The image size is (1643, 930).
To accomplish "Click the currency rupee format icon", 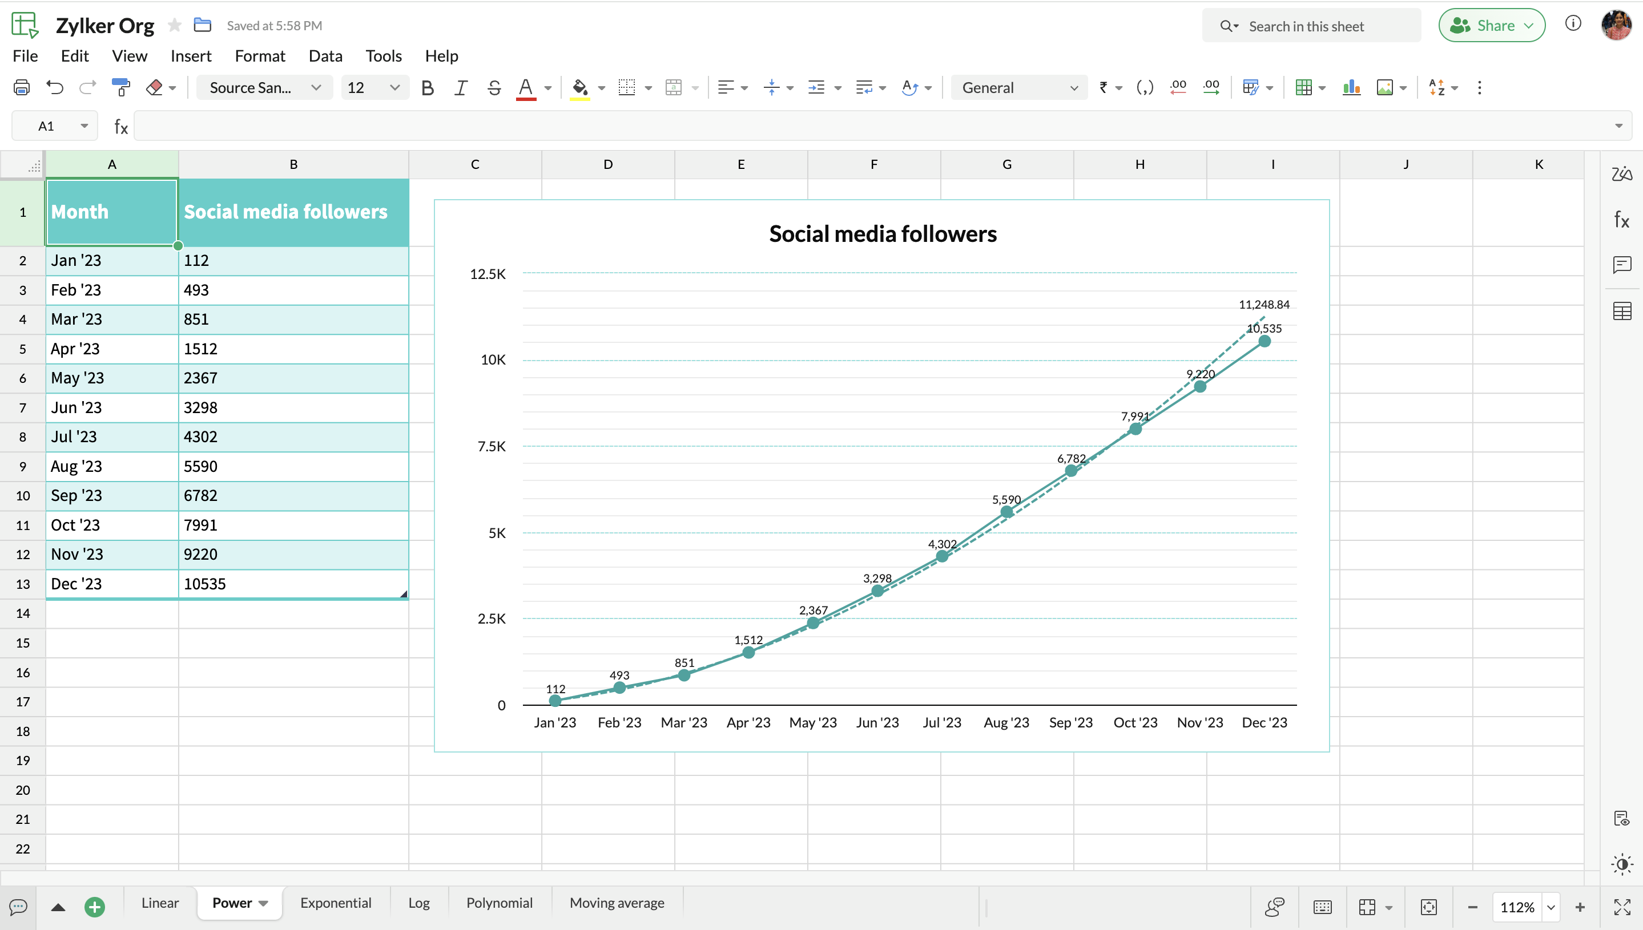I will coord(1104,87).
